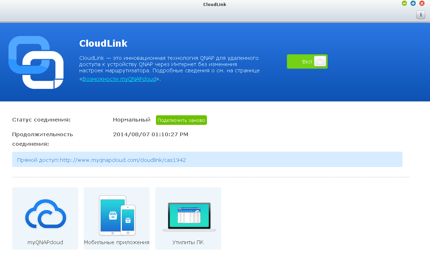Click the info icon in the title bar
This screenshot has height=264, width=430.
pyautogui.click(x=421, y=15)
